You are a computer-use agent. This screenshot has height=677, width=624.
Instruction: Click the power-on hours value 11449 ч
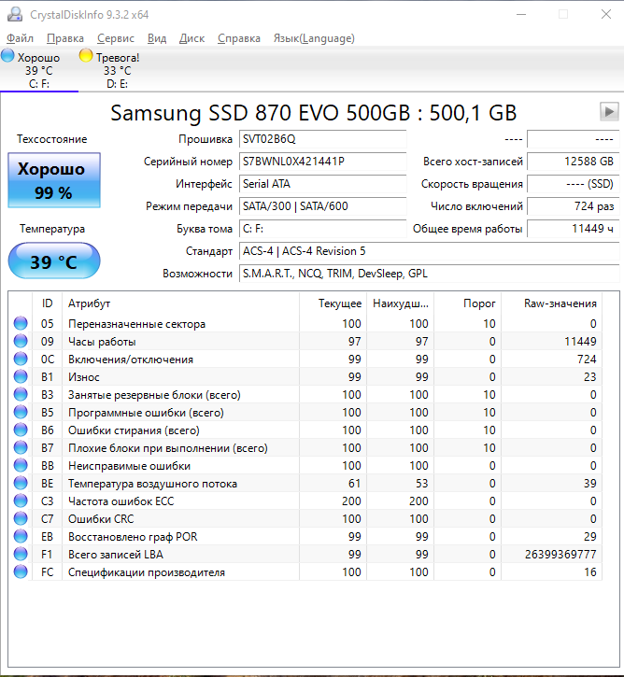pos(573,229)
